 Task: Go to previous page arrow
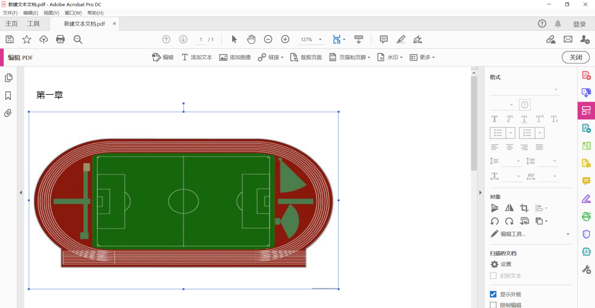point(166,39)
